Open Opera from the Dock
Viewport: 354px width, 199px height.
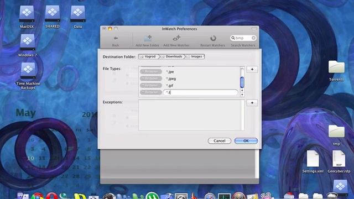(51, 196)
